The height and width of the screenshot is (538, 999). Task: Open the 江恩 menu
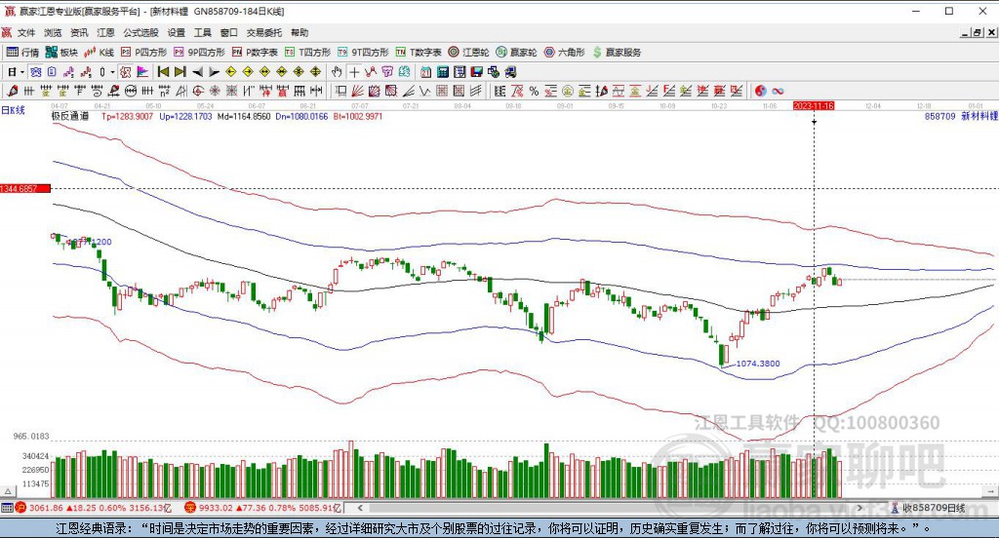pos(105,32)
